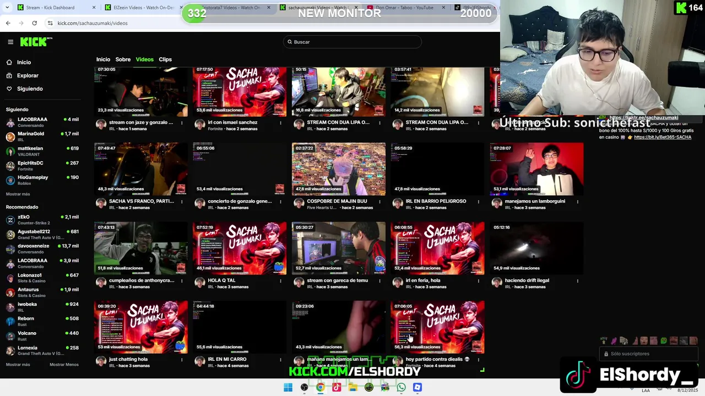Open 'stream con gareca de temu' thumbnail

[x=339, y=248]
